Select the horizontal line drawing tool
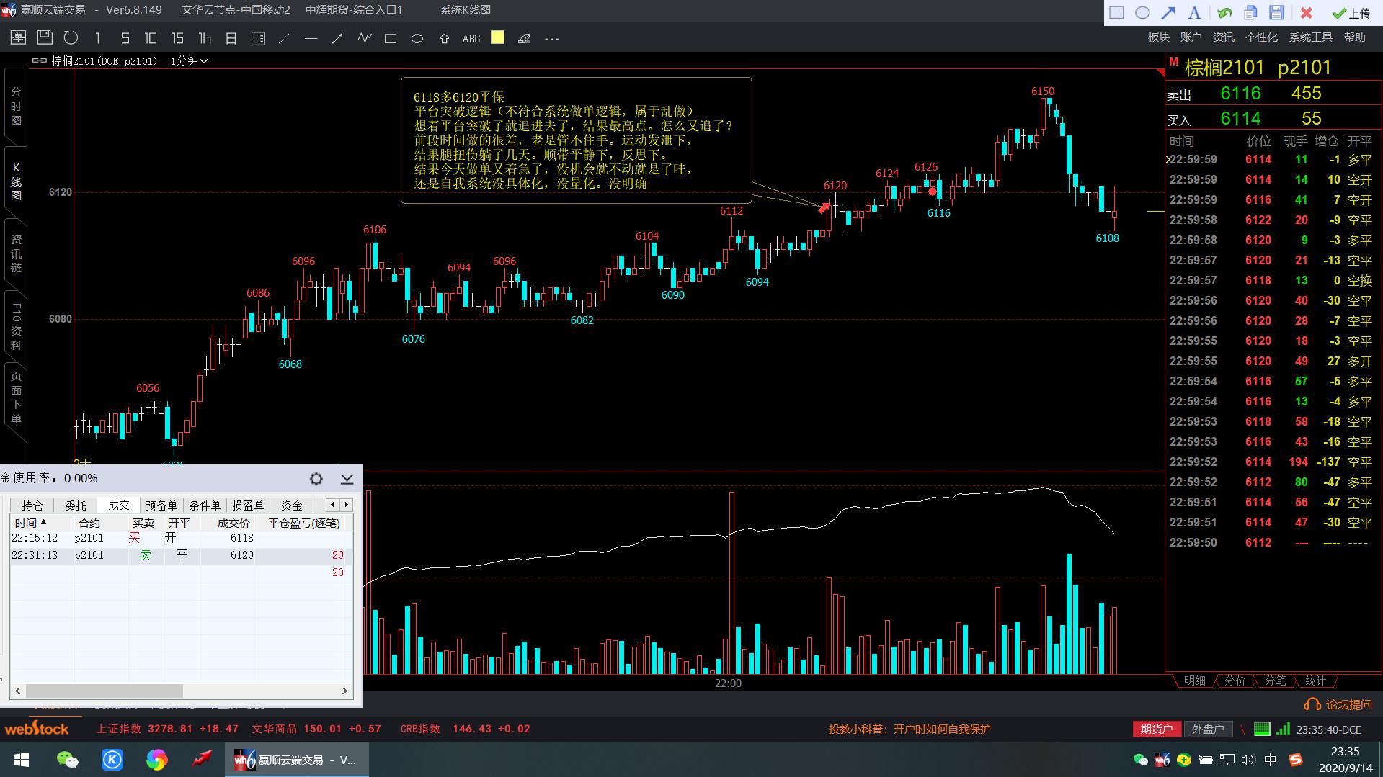The image size is (1383, 777). [x=311, y=38]
